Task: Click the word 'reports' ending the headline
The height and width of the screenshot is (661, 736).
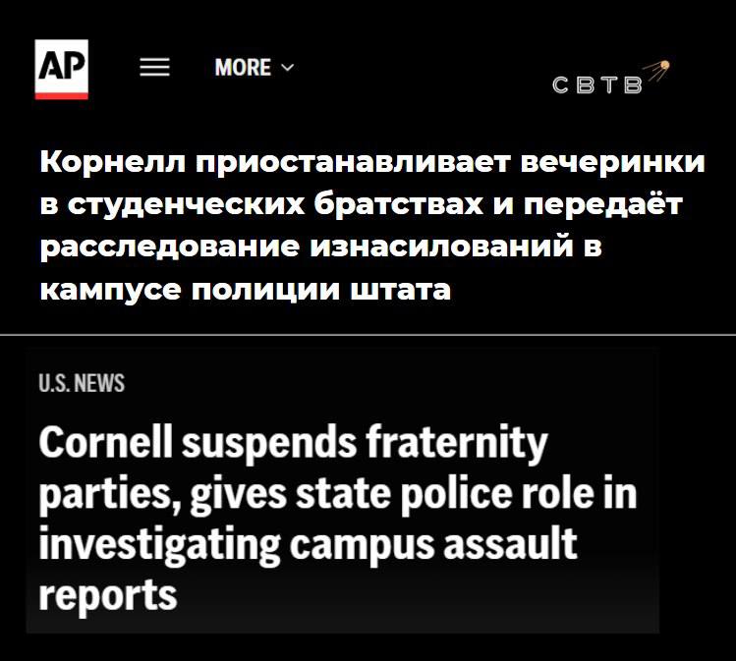Action: (x=107, y=596)
